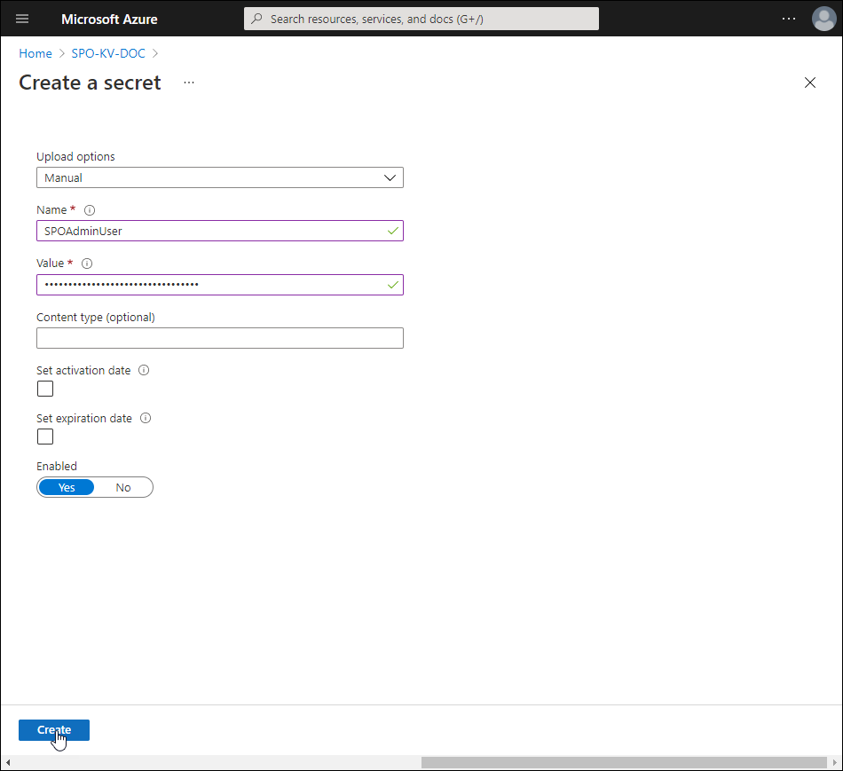Show info for Set activation date

[144, 371]
